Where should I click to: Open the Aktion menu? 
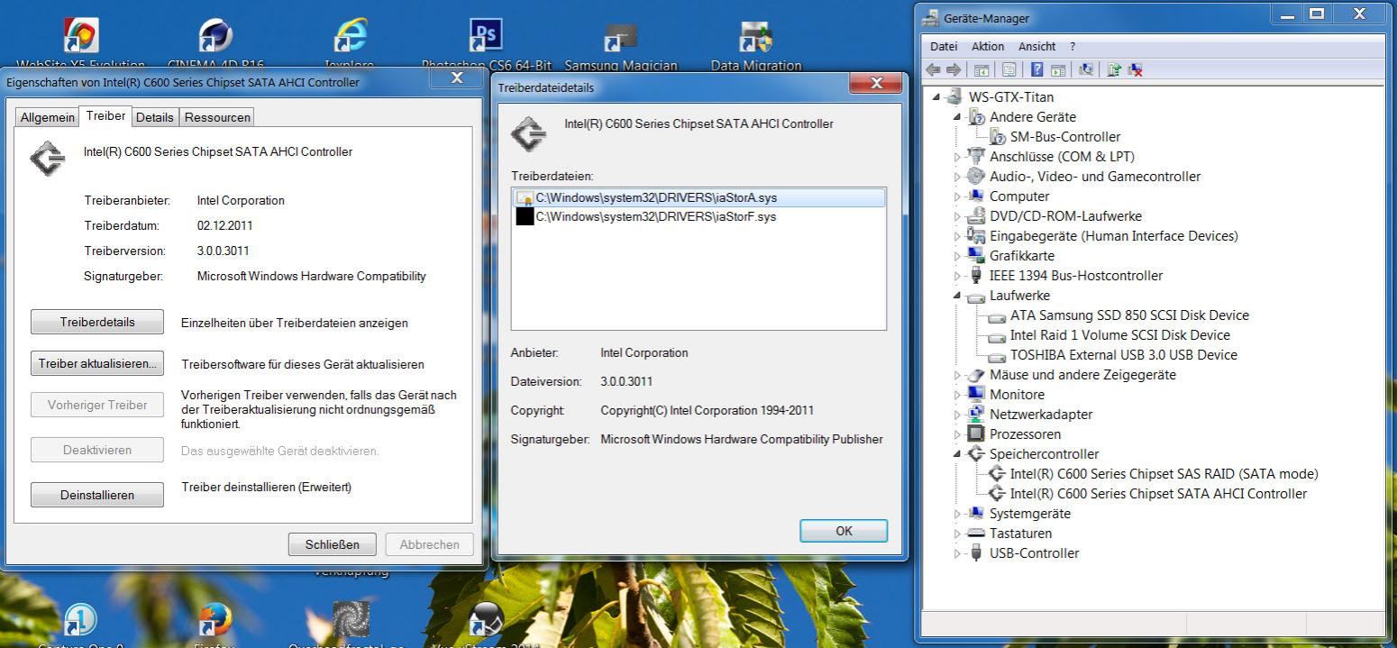tap(988, 46)
